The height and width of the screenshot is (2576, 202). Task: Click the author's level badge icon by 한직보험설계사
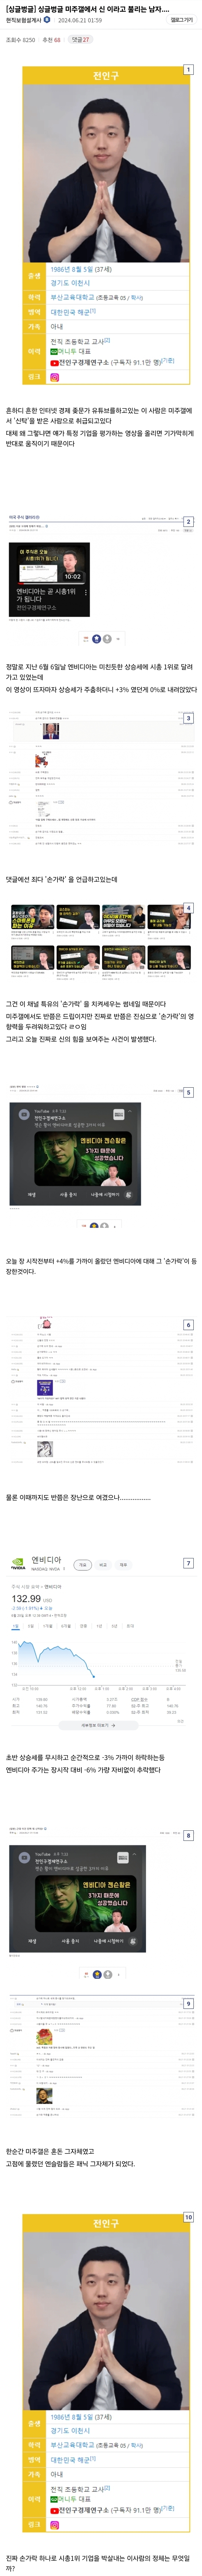(x=47, y=20)
